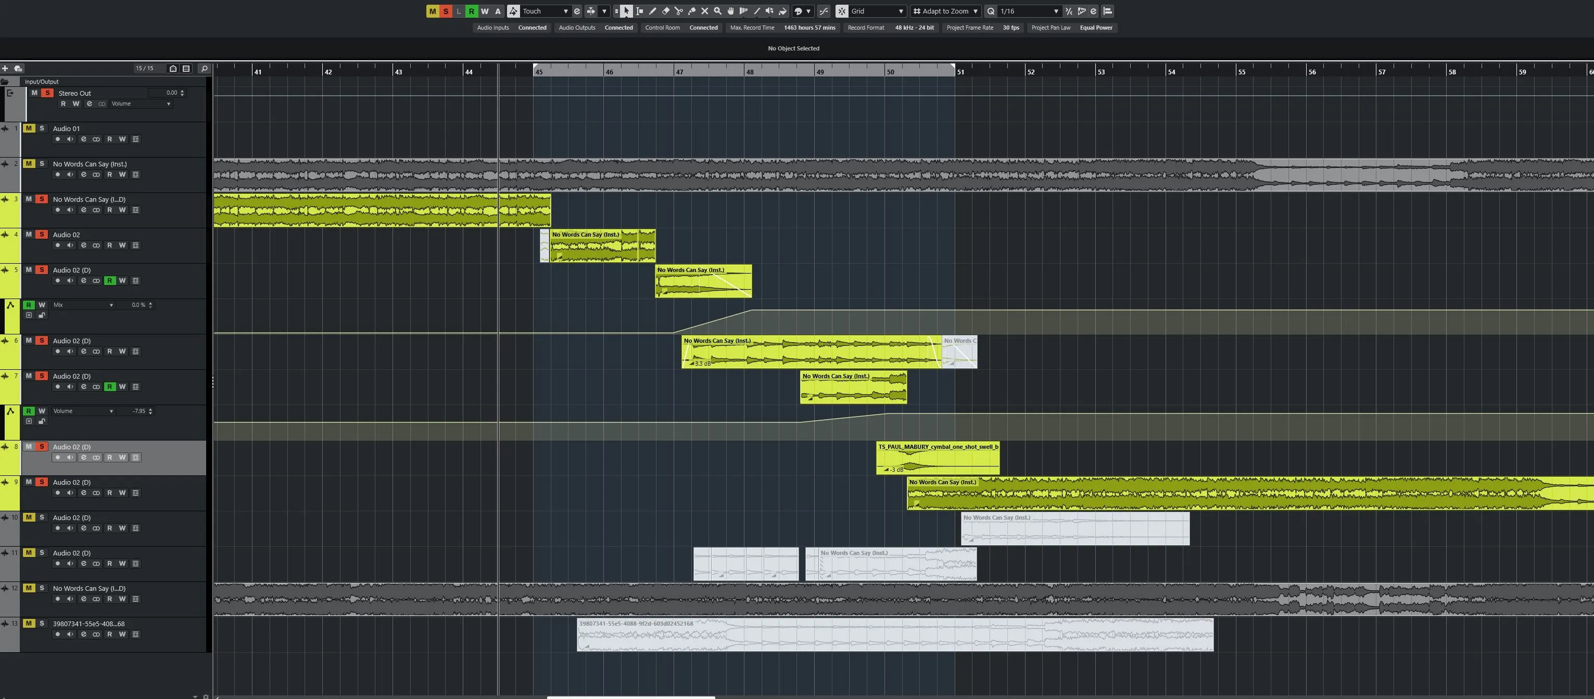
Task: Expand the 1/16 quantize preset dropdown
Action: coord(1029,11)
